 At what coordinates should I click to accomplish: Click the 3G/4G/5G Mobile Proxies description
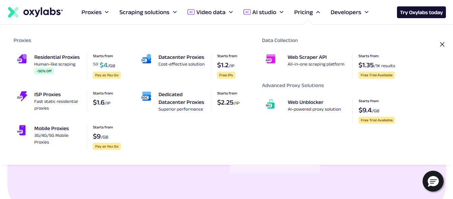tap(51, 139)
